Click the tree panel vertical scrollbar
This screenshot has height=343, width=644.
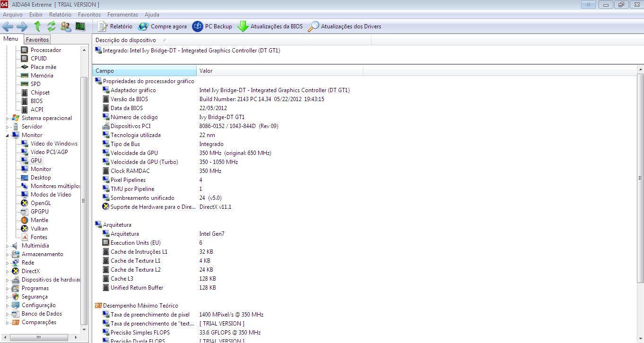(84, 201)
